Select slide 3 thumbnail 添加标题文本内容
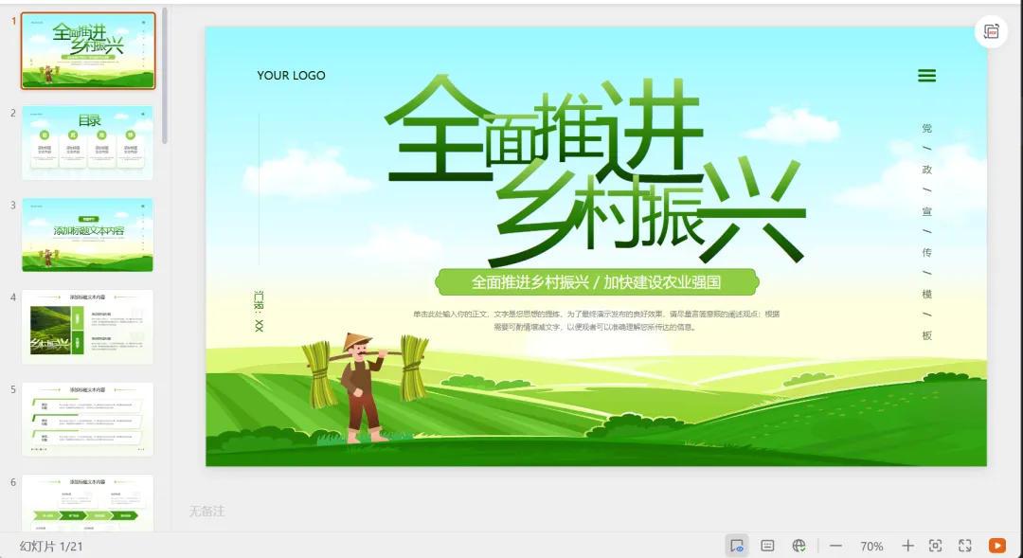Image resolution: width=1023 pixels, height=558 pixels. pos(87,235)
